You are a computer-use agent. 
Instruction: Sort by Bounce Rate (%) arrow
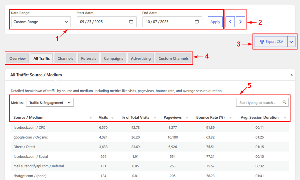click(x=230, y=118)
